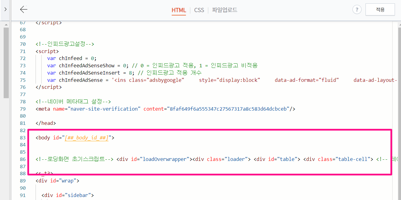The width and height of the screenshot is (401, 200).
Task: Go back with the left arrow icon
Action: (x=24, y=10)
